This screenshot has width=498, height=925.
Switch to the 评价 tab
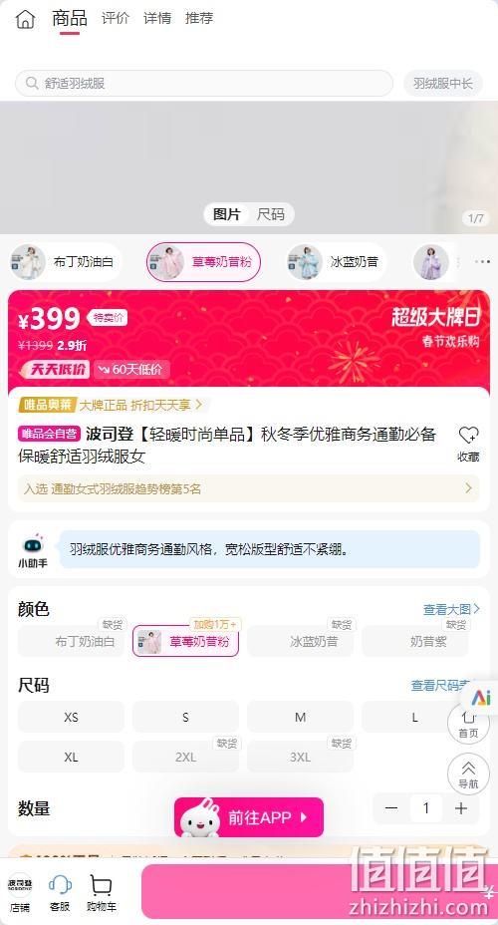pyautogui.click(x=115, y=18)
